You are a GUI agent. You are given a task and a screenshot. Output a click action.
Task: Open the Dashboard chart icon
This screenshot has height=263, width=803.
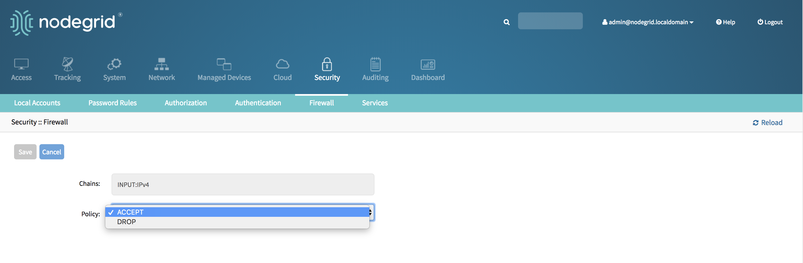[428, 64]
